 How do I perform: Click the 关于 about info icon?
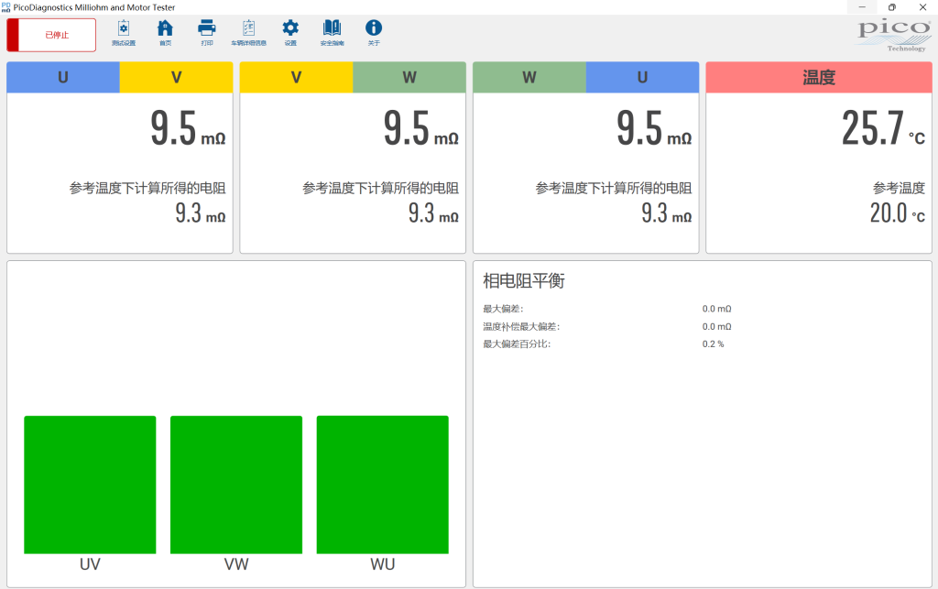374,33
